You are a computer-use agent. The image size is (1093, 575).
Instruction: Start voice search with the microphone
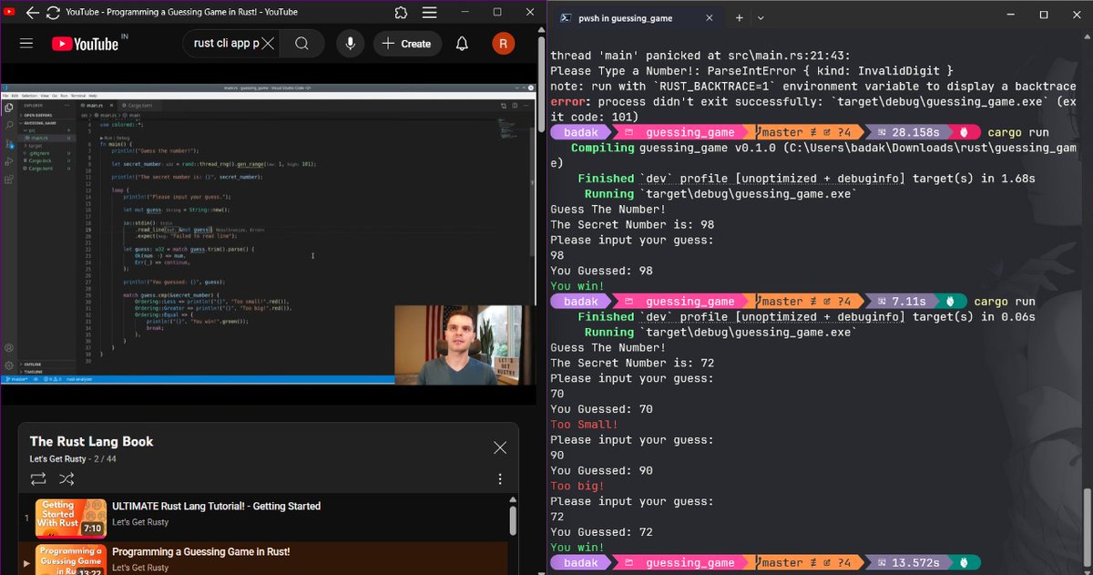click(x=350, y=44)
